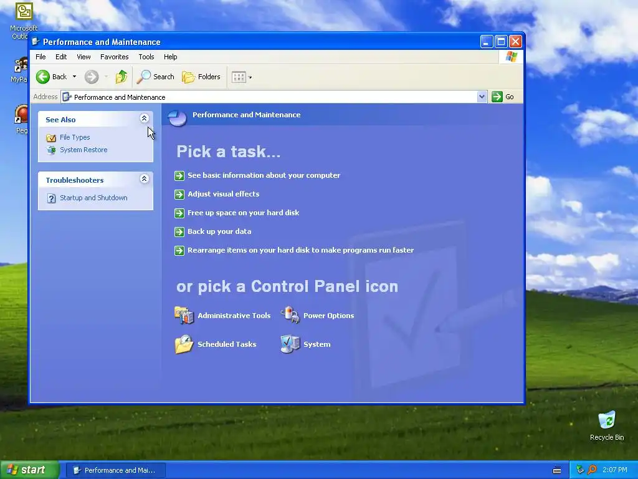Click the window title bar icon
The height and width of the screenshot is (479, 638).
[x=36, y=42]
